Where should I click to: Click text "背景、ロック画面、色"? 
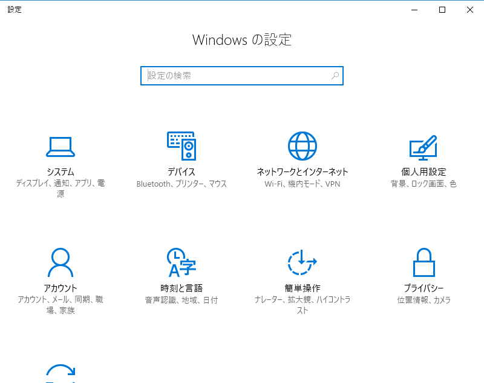(423, 184)
